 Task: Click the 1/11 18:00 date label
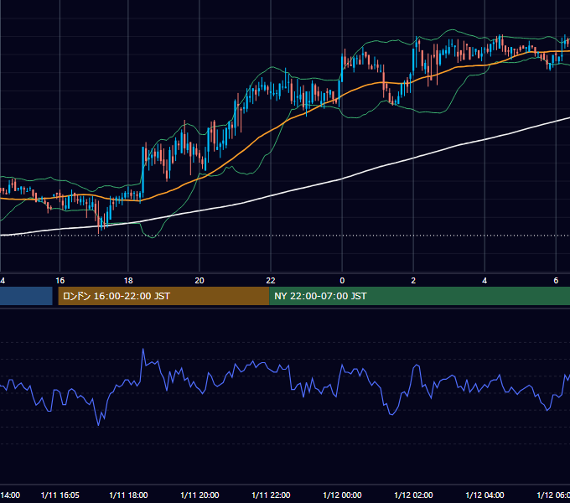click(128, 495)
